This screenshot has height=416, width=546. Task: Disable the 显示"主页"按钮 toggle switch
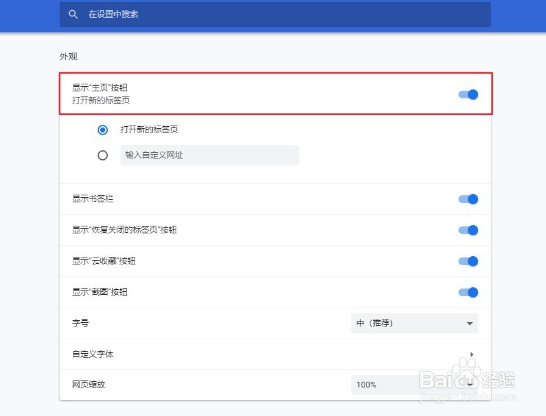468,94
